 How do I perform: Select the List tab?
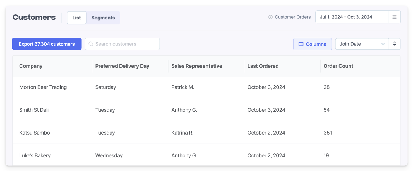[x=76, y=17]
